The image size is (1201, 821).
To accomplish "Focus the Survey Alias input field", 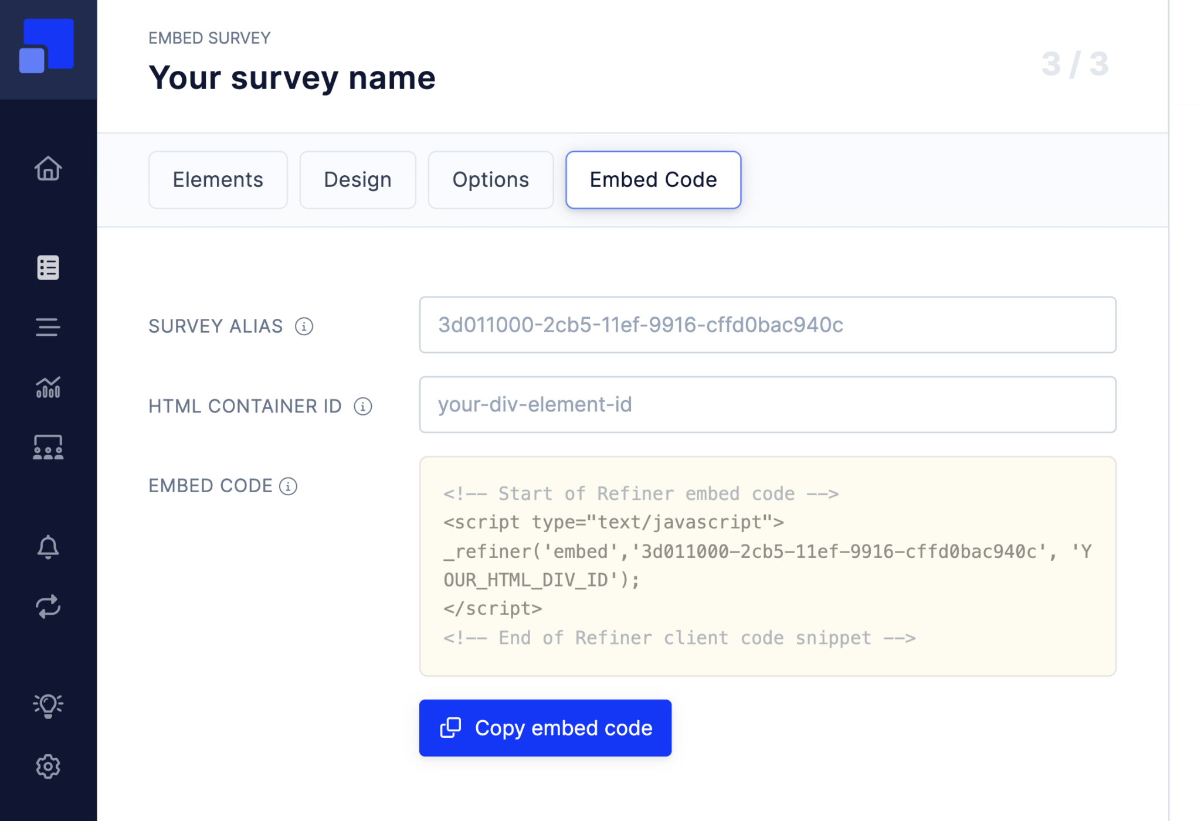I will 768,325.
